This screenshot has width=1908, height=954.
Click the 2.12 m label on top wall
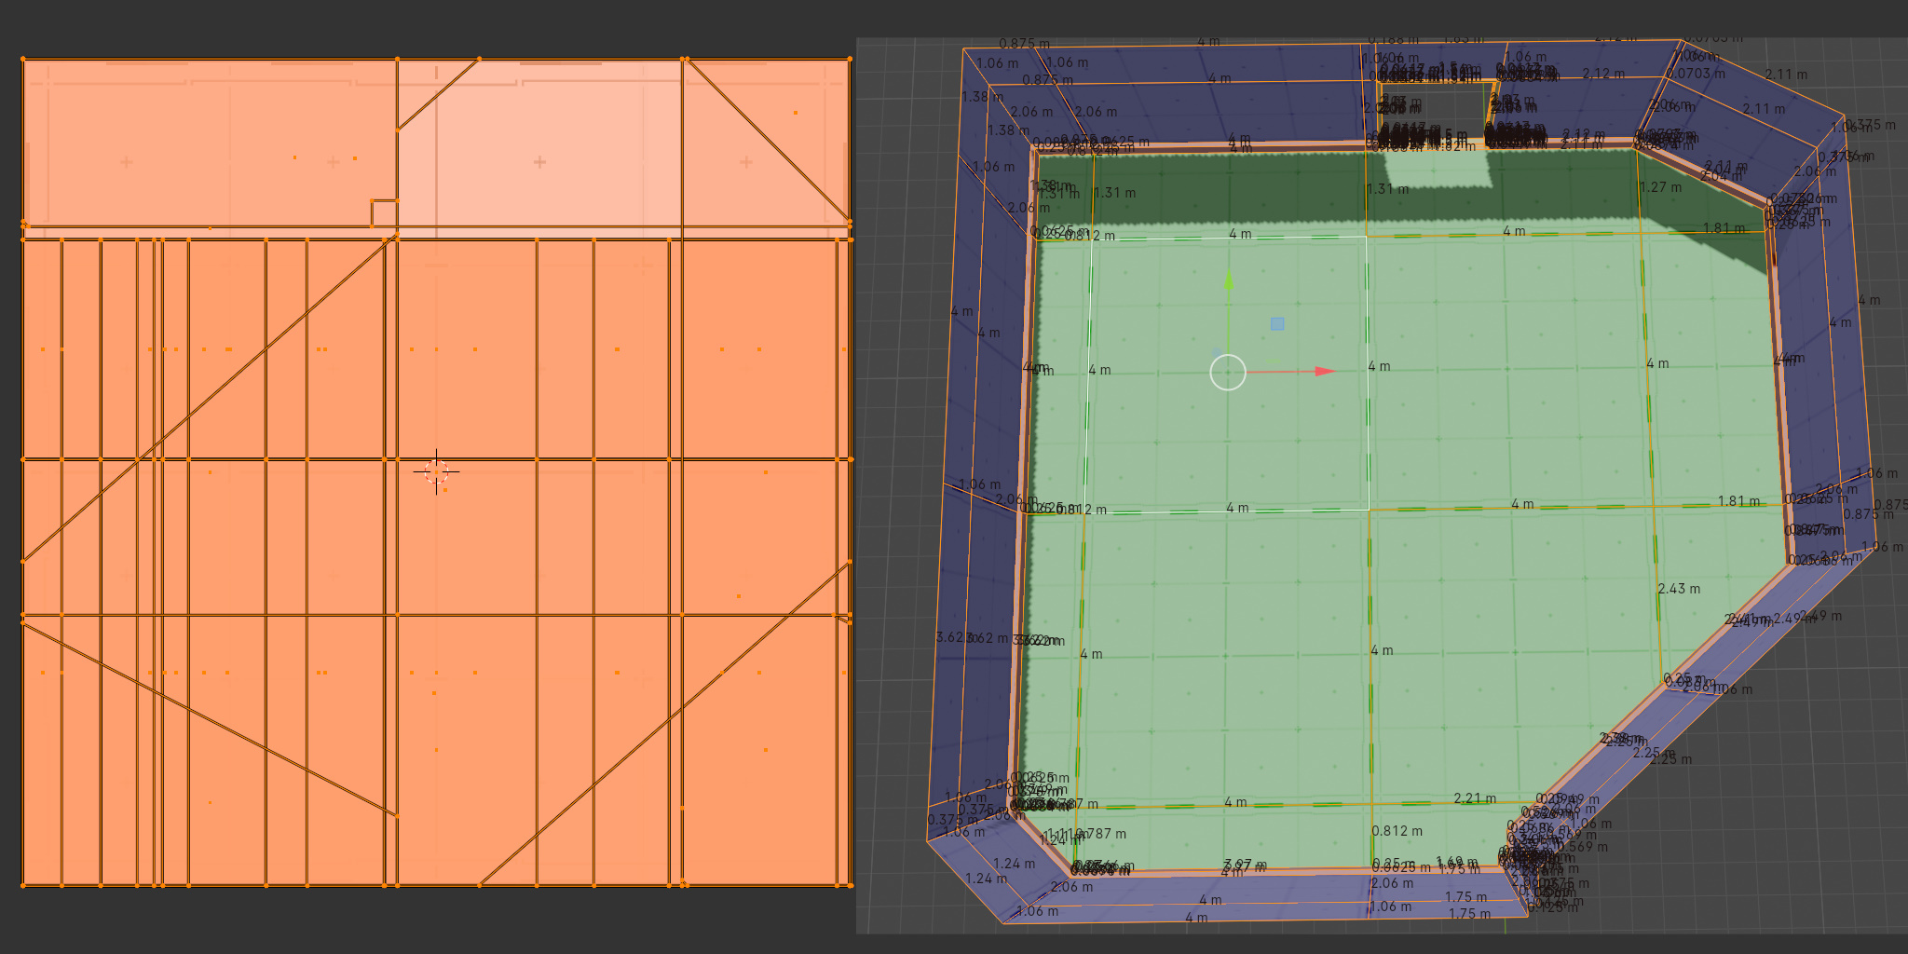[1603, 74]
